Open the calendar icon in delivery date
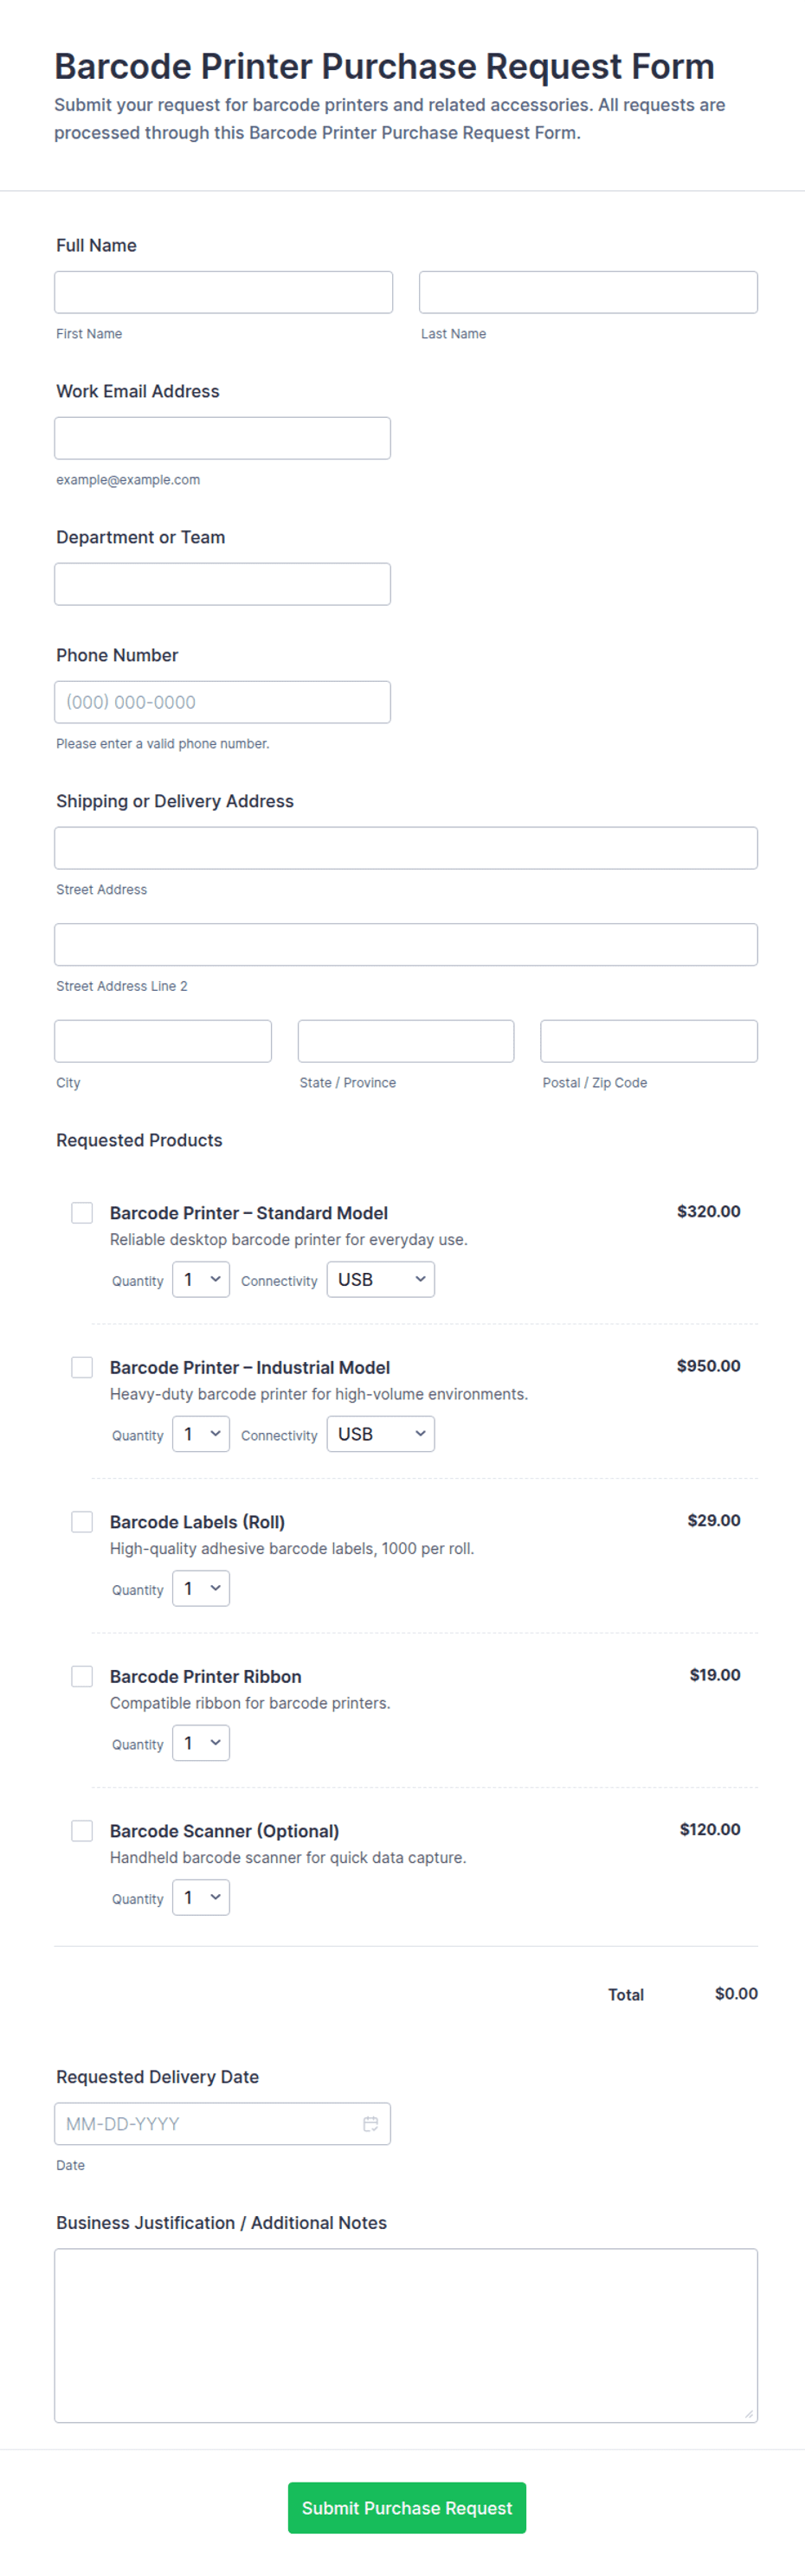The image size is (805, 2576). click(370, 2123)
